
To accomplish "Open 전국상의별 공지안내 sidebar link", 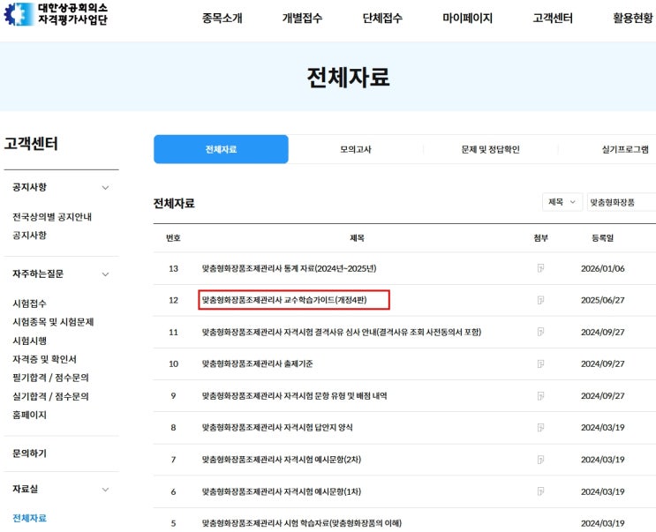I will tap(52, 216).
